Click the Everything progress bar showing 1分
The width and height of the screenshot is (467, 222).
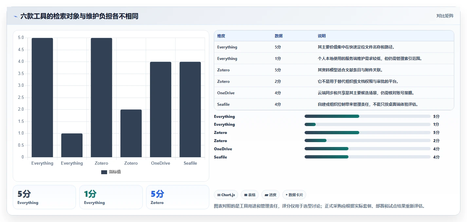[x=367, y=124]
